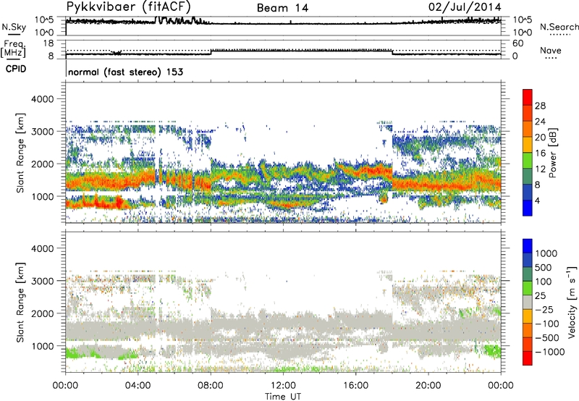Image resolution: width=579 pixels, height=401 pixels.
Task: Click the 'CPID' row label
Action: point(16,69)
